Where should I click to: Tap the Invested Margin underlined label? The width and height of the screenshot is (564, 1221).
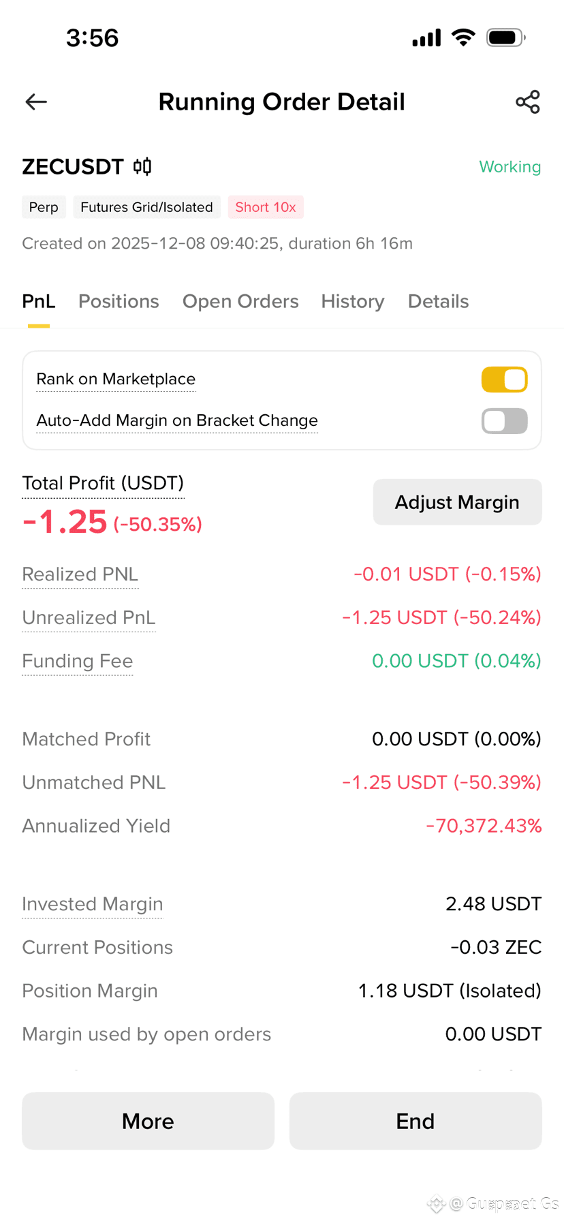click(x=93, y=904)
